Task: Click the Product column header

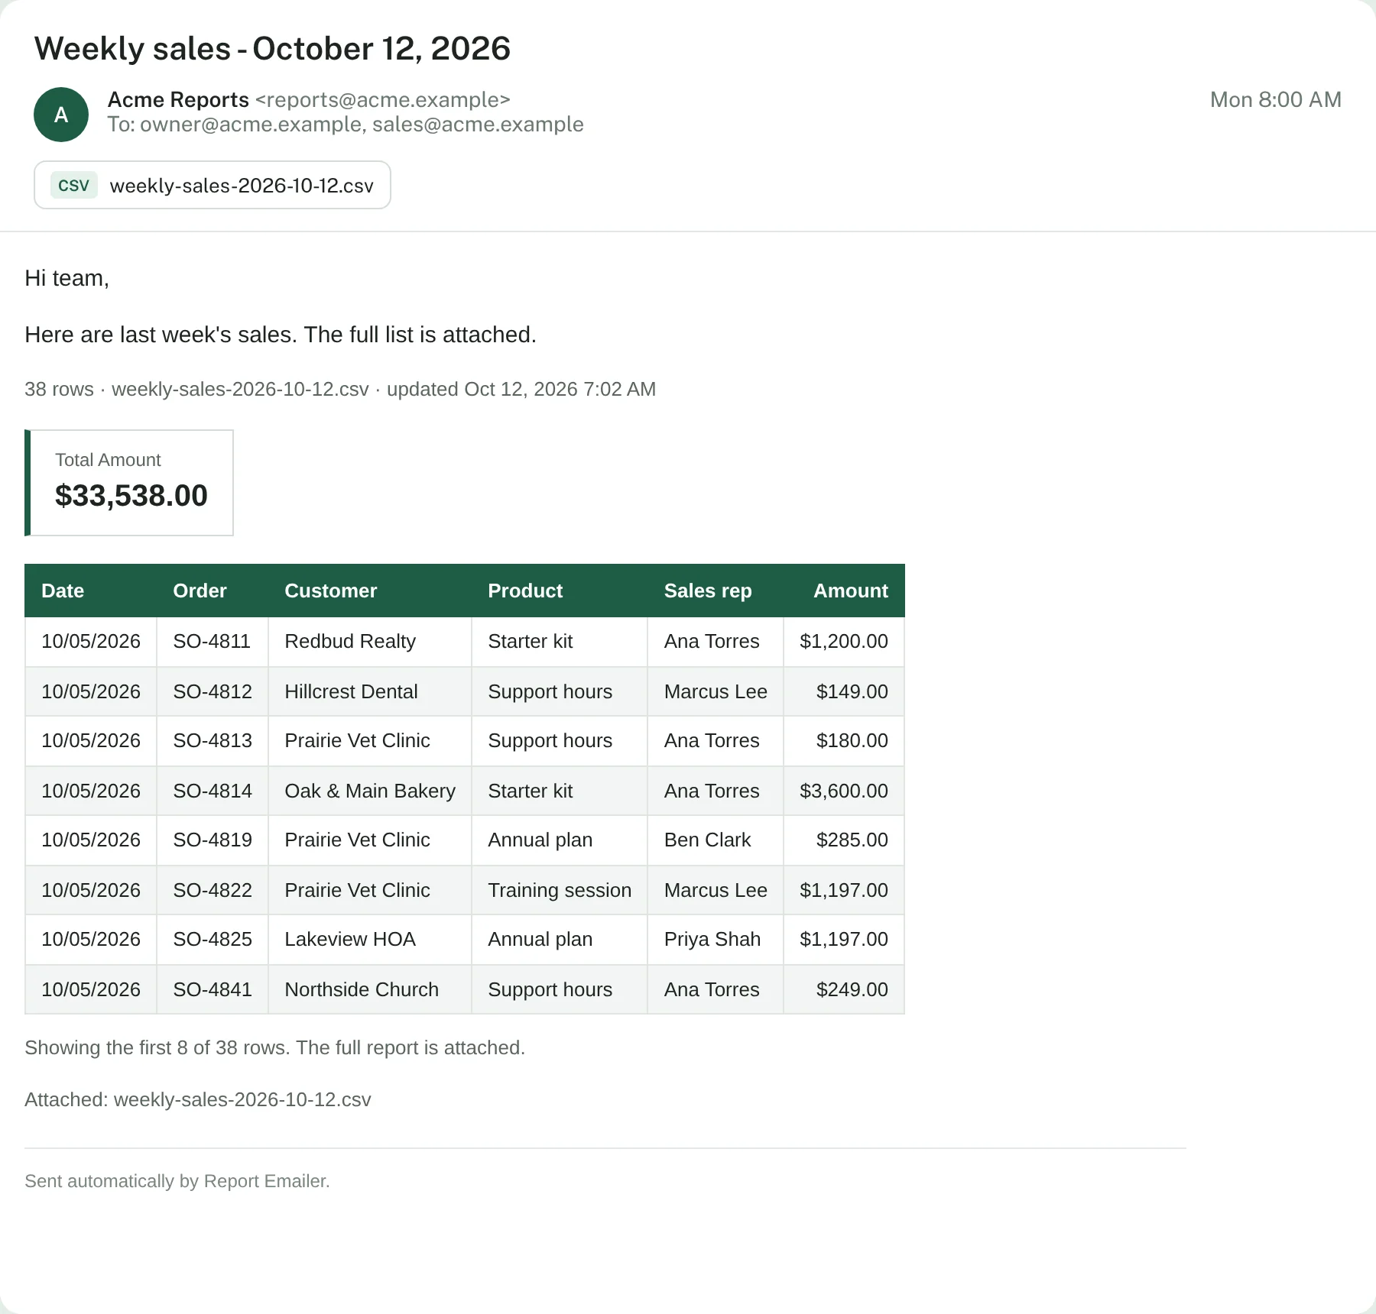Action: point(560,591)
